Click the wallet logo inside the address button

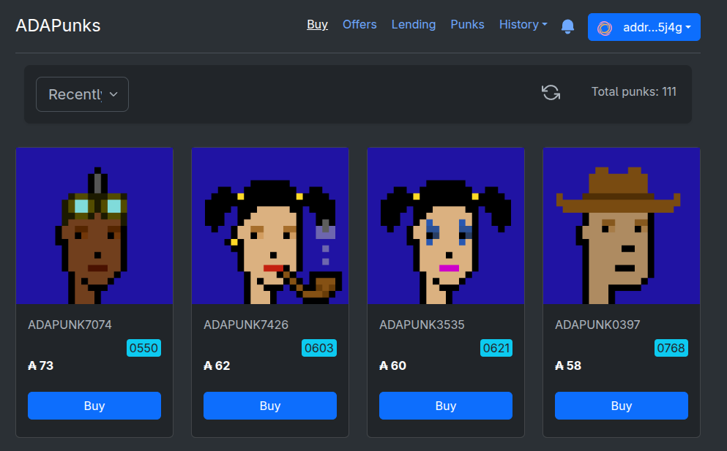click(604, 27)
